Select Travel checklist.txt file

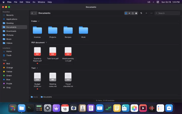[x=68, y=80]
